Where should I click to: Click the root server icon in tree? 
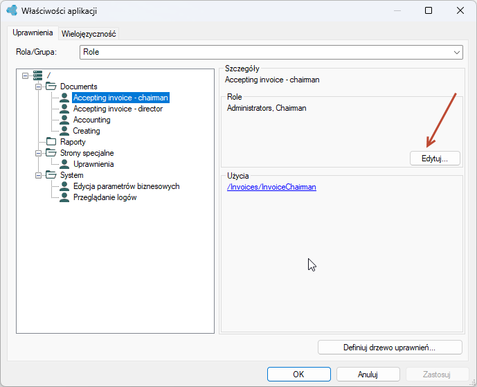pyautogui.click(x=37, y=75)
